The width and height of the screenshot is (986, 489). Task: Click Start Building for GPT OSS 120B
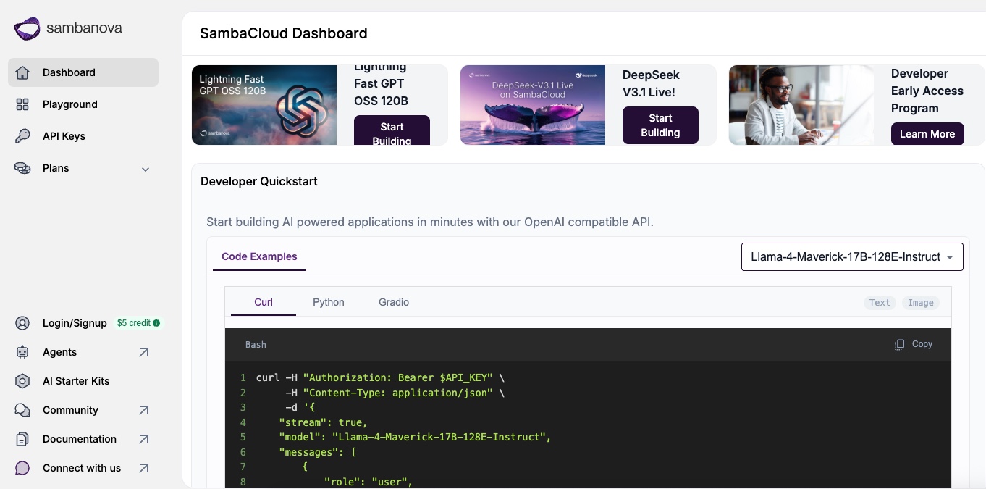coord(392,130)
